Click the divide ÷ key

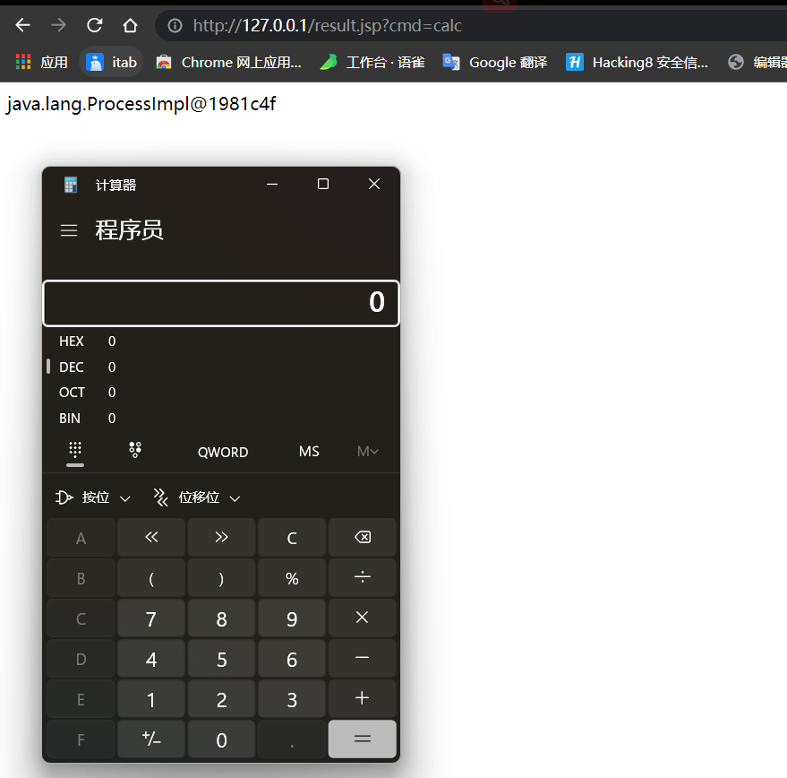click(x=362, y=577)
